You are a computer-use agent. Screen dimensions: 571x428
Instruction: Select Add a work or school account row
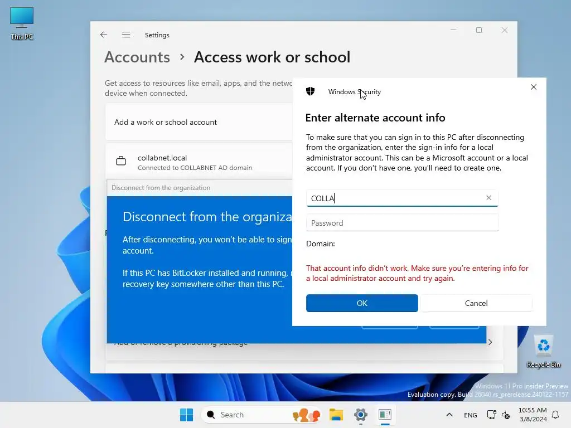199,122
